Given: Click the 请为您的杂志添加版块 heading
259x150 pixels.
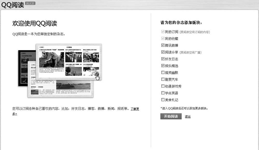Looking at the screenshot, I should coord(181,23).
